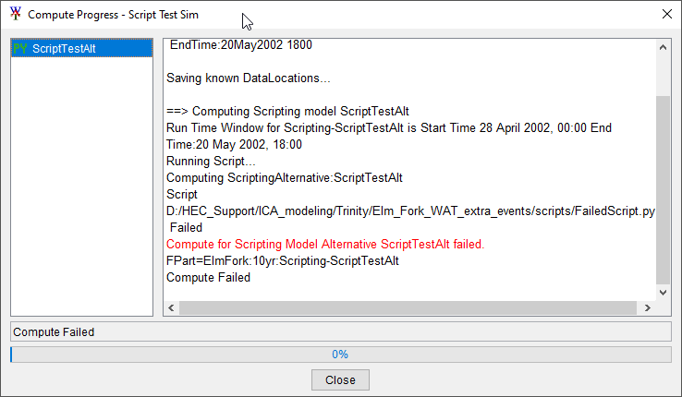The image size is (682, 397).
Task: Click the horizontal scrollbar left arrow
Action: [x=172, y=308]
